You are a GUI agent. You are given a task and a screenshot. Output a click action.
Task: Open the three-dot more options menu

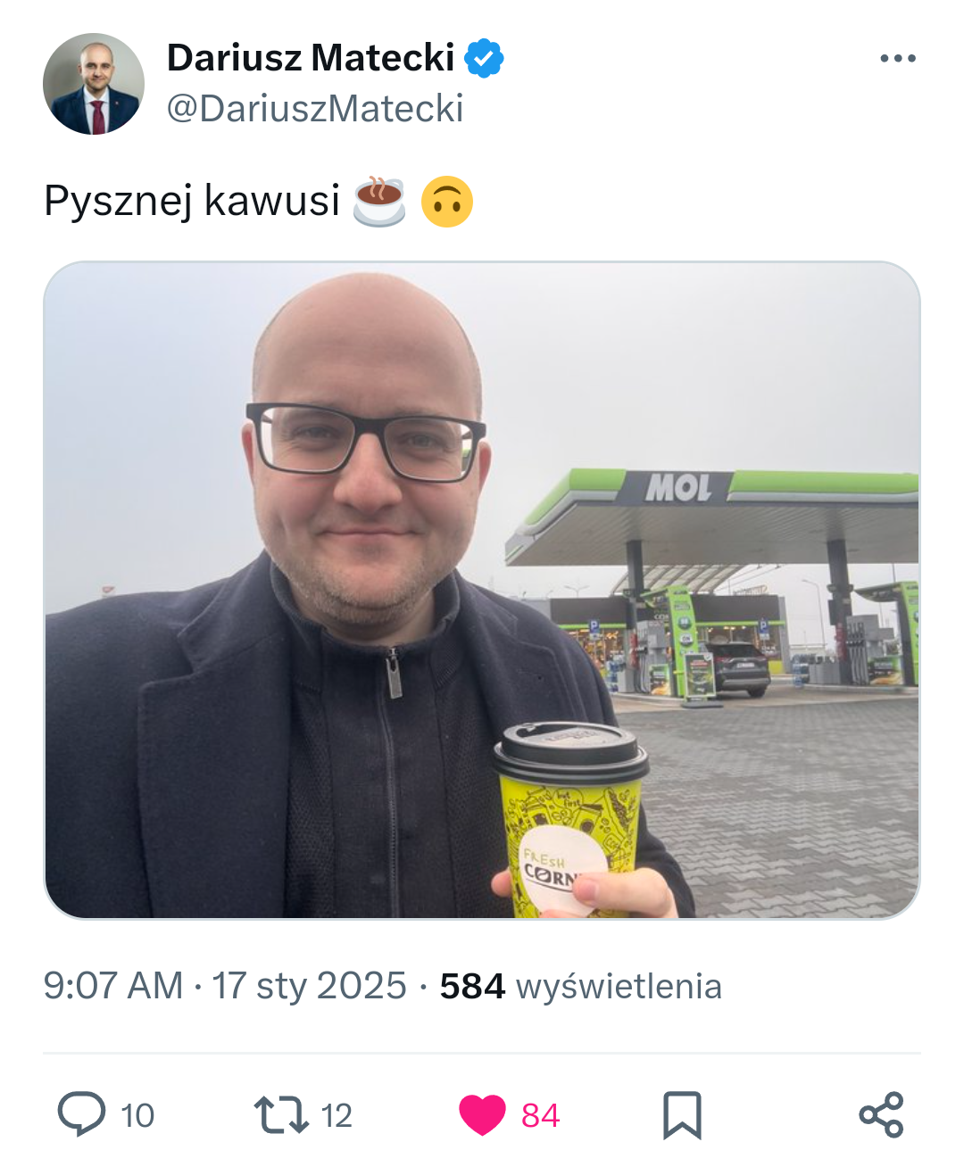point(897,59)
